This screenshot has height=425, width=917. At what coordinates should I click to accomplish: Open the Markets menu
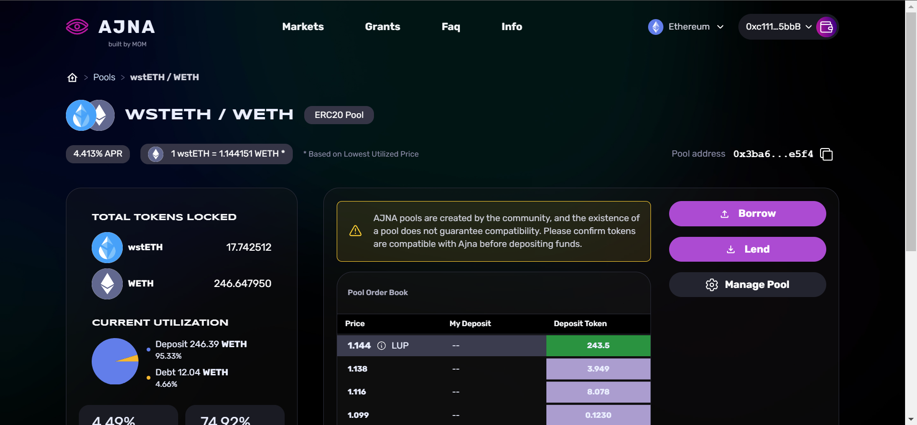pos(303,27)
